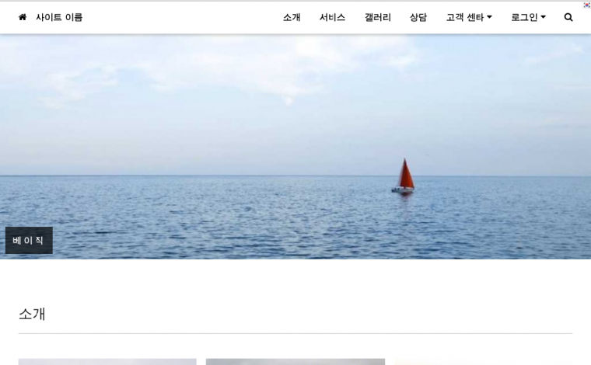Click the caret arrow beside 고객 센타

point(489,17)
